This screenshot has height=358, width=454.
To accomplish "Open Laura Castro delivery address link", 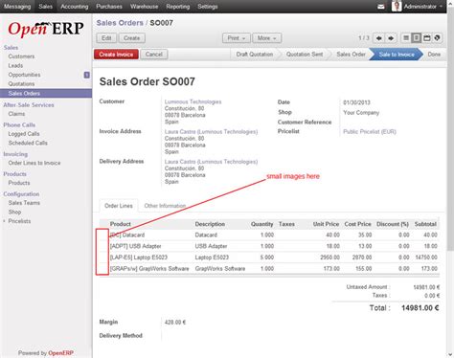I will point(211,162).
